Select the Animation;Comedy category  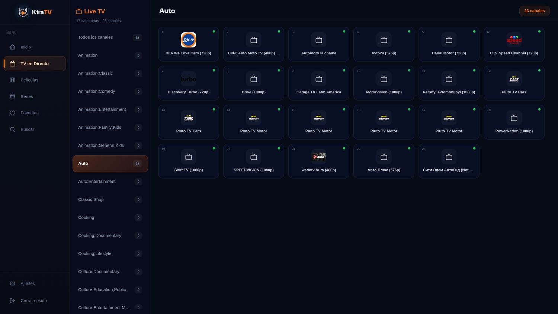coord(110,92)
